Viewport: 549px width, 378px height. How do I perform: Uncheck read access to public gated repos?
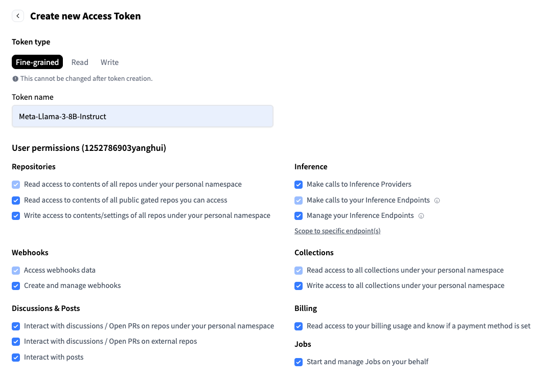(x=16, y=201)
